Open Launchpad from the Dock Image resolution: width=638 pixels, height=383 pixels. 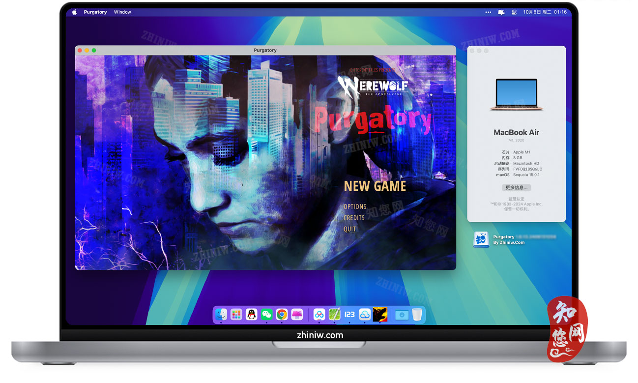(x=236, y=314)
